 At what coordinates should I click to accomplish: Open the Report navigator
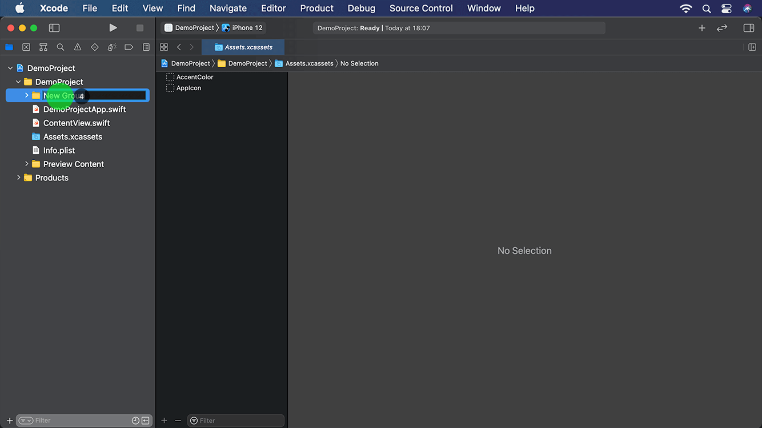(x=146, y=47)
